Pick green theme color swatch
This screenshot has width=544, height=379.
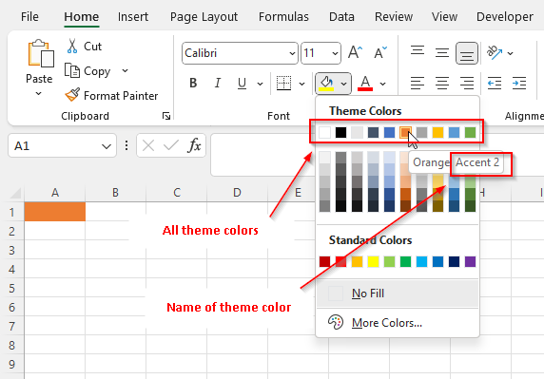click(x=470, y=132)
